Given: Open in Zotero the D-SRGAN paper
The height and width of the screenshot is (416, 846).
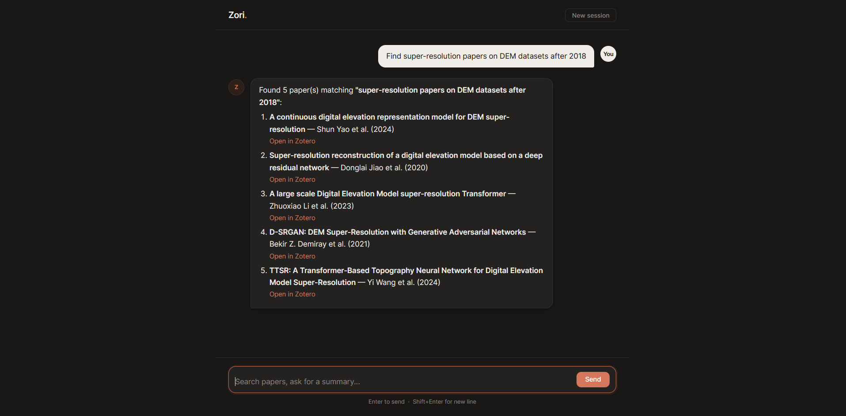Looking at the screenshot, I should point(292,256).
